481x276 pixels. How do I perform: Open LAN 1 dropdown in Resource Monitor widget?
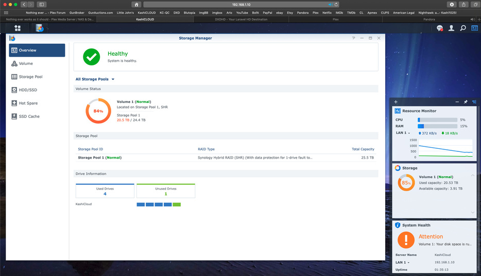(x=403, y=133)
